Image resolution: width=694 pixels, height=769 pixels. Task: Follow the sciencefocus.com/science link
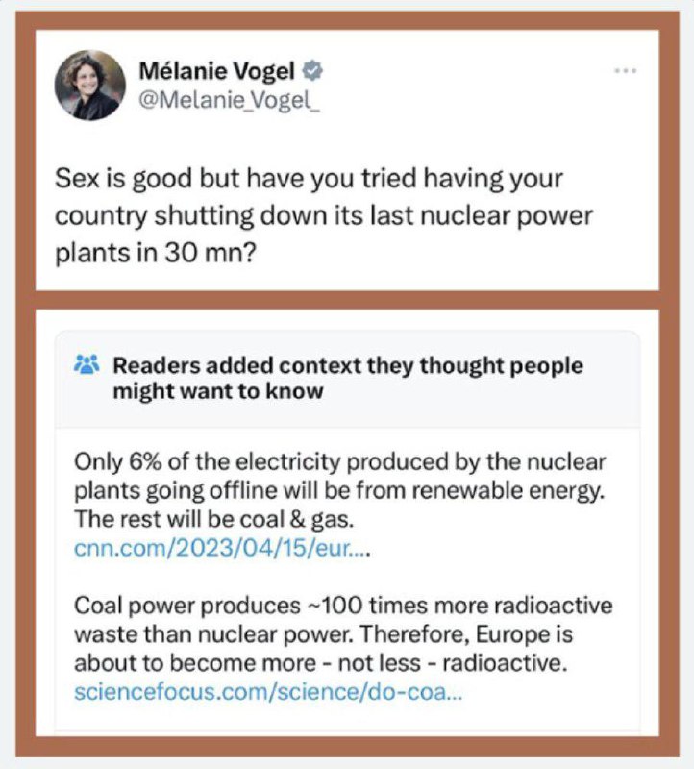(268, 692)
